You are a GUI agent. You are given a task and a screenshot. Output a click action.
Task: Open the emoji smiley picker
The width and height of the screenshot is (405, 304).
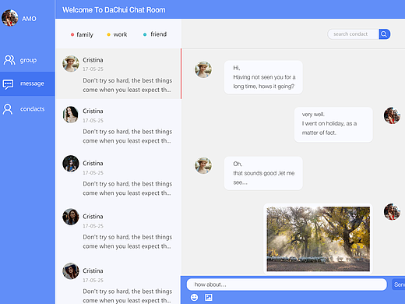point(194,297)
